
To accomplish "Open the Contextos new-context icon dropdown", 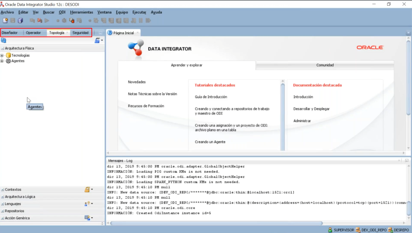I will pyautogui.click(x=89, y=189).
